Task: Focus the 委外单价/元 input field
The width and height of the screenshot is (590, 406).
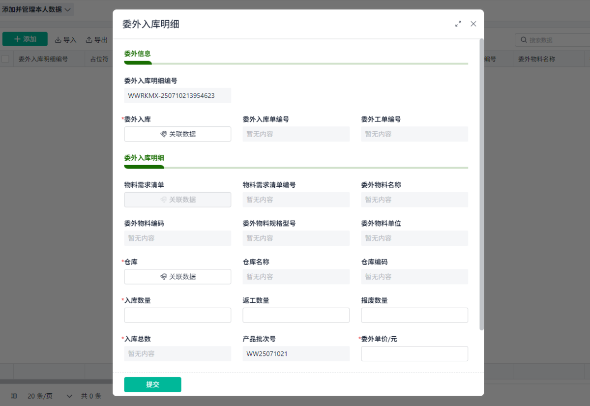Action: [414, 353]
